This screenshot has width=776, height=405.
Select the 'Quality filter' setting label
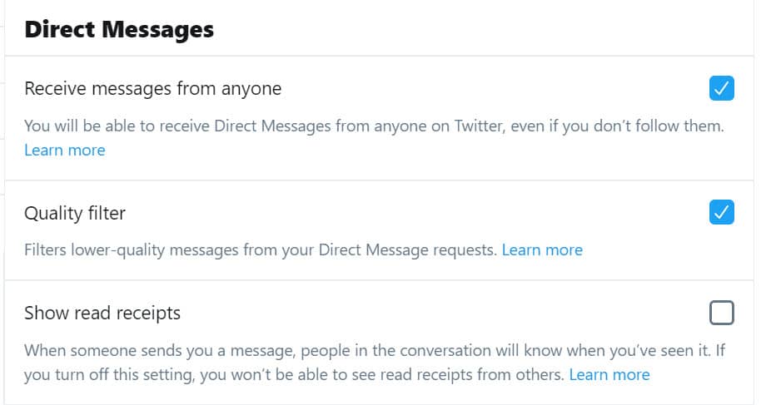point(75,213)
